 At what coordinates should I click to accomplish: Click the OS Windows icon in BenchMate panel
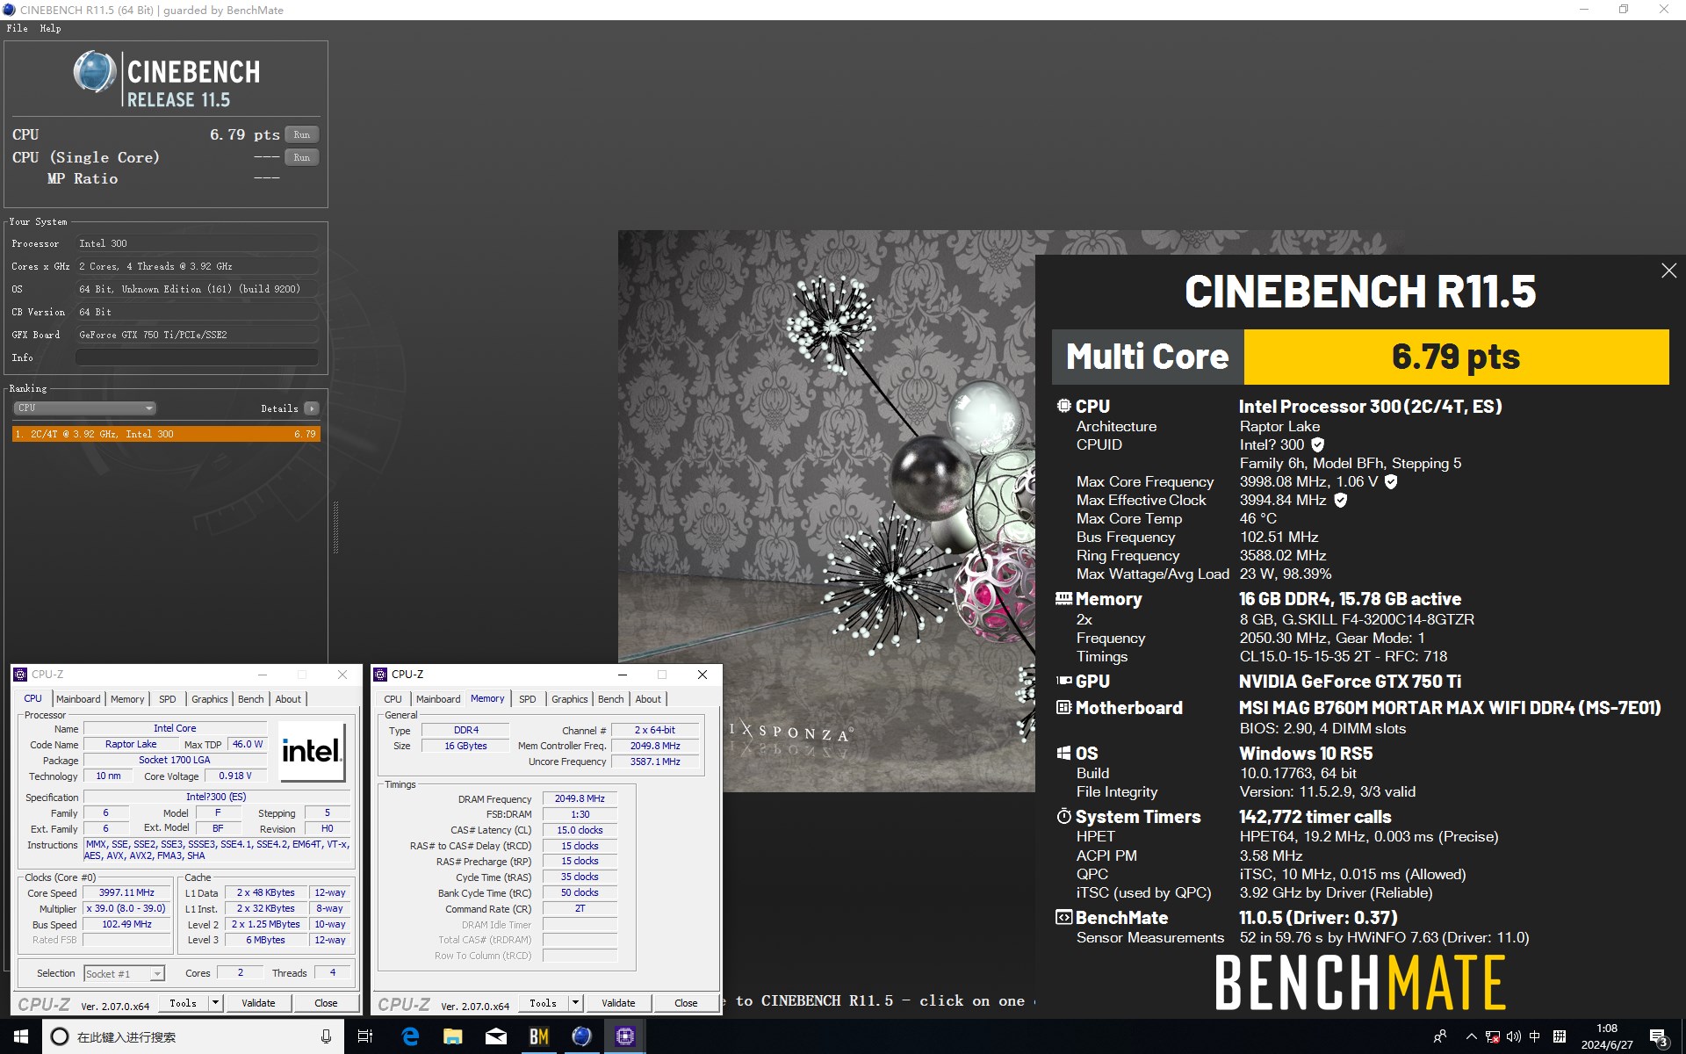point(1063,753)
